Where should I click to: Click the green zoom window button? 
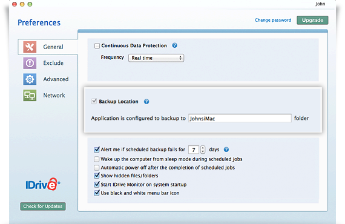point(30,4)
